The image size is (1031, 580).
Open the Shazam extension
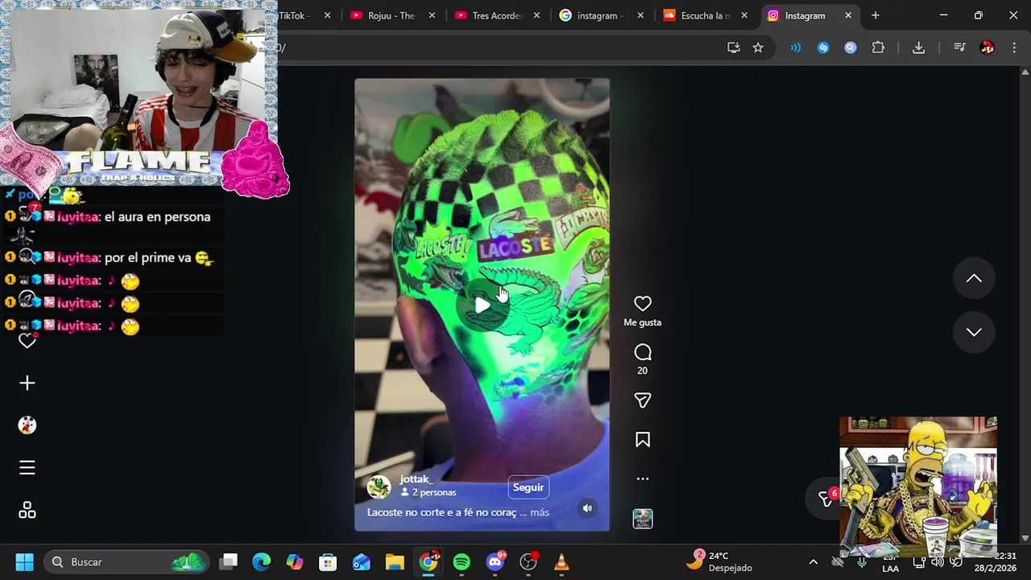(x=823, y=48)
